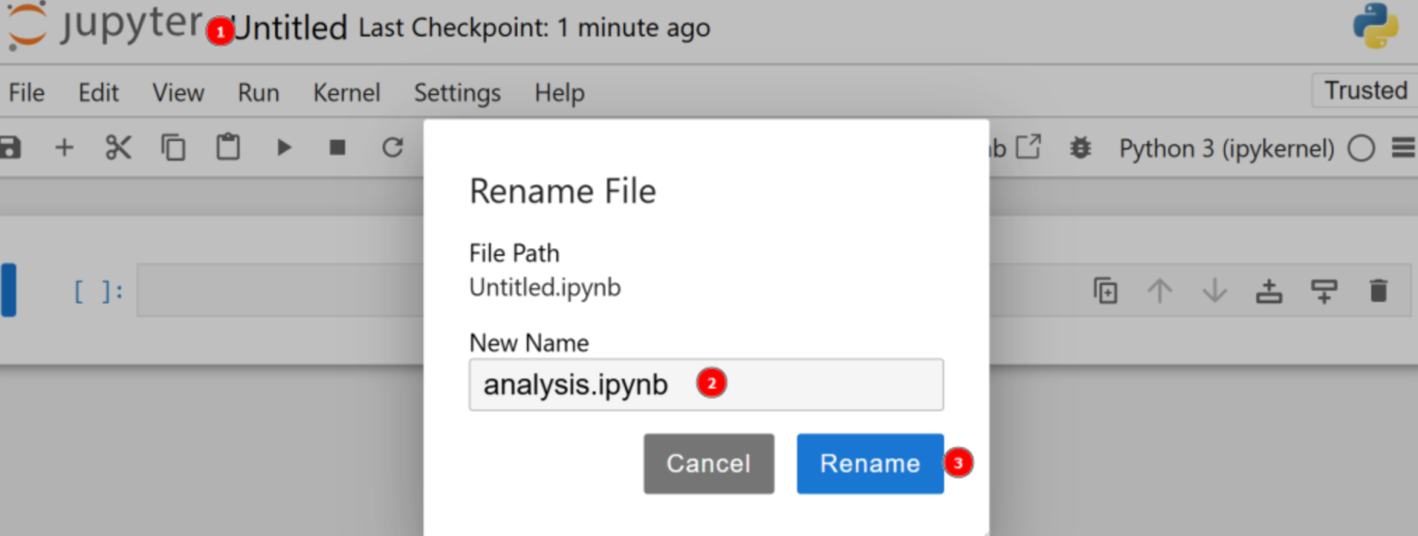Click the restart kernel icon
The height and width of the screenshot is (536, 1418).
[391, 148]
